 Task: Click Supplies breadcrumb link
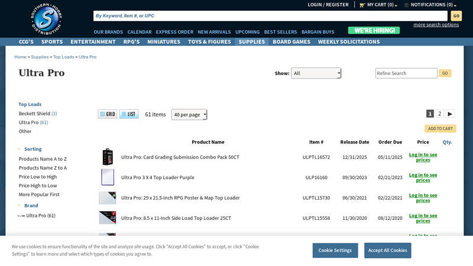[40, 57]
